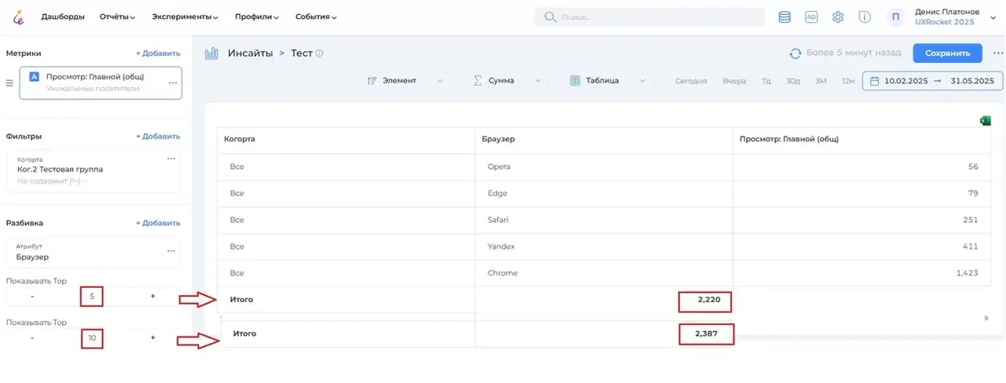Click search magnifier icon
This screenshot has width=1006, height=383.
point(550,16)
